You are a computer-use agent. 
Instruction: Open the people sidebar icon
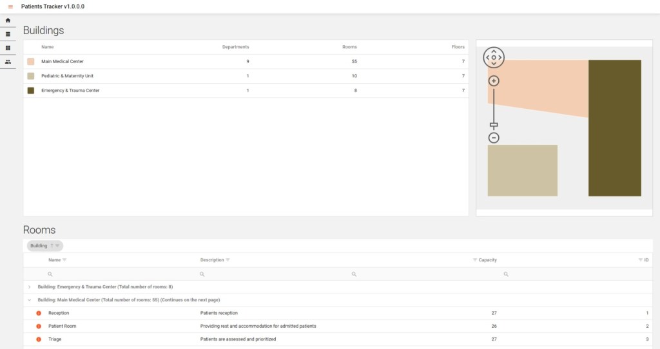tap(8, 62)
